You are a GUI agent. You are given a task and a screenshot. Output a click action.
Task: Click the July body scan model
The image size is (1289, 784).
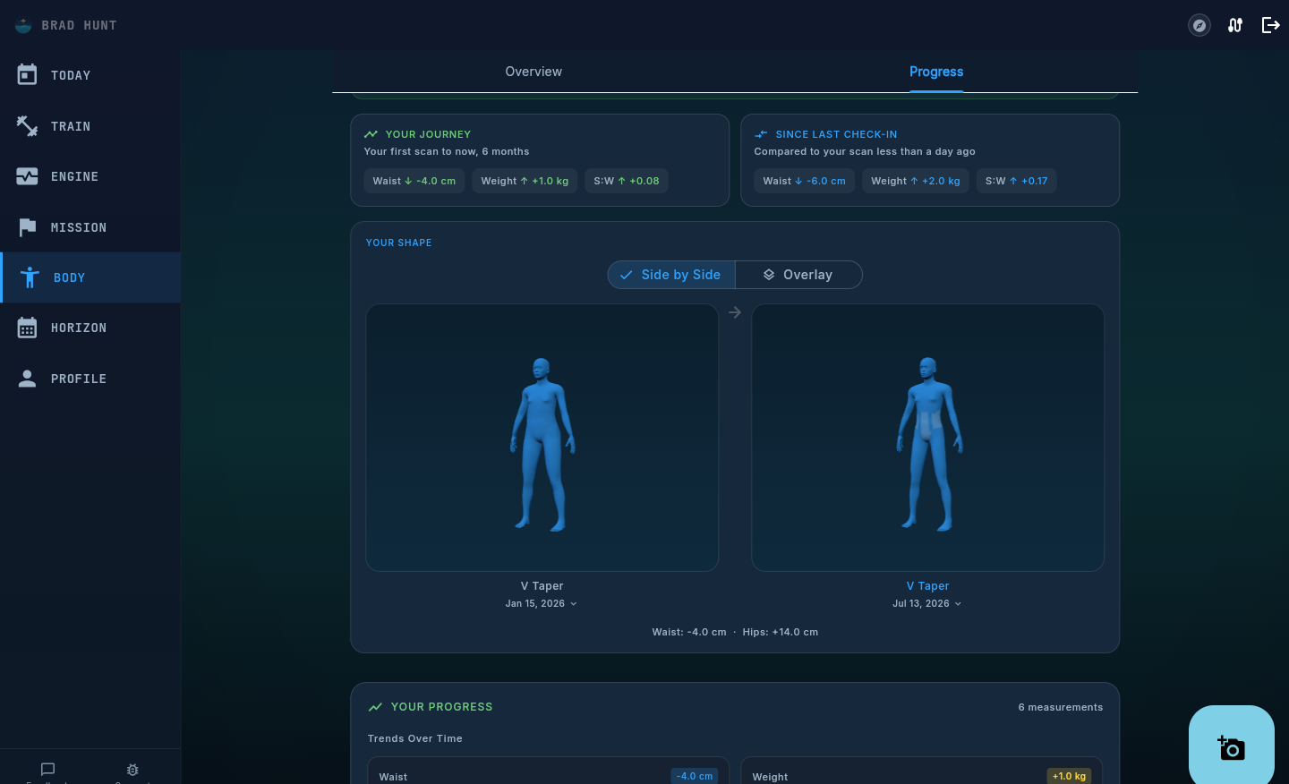[x=928, y=444]
